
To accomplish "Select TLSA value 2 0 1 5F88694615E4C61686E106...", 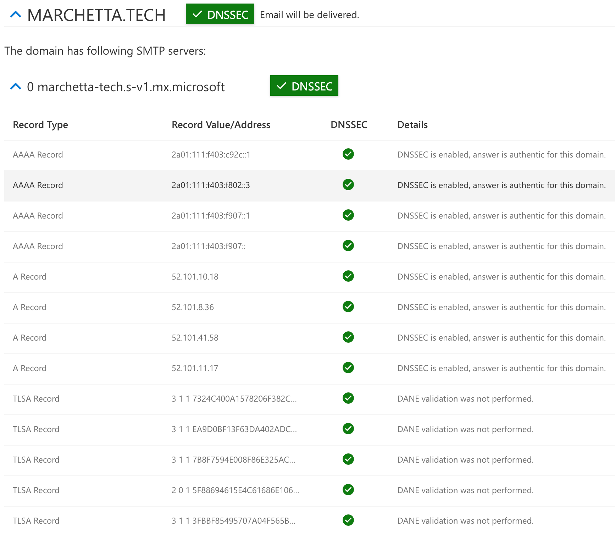I will click(236, 490).
